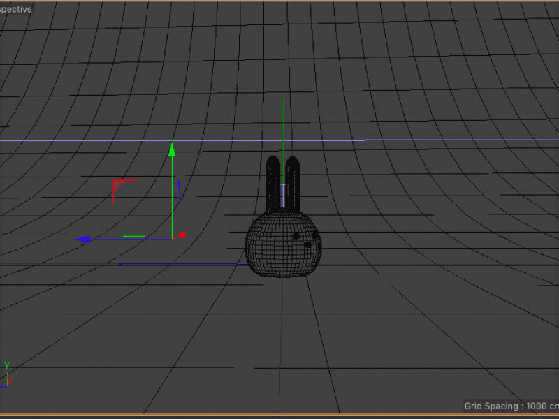The image size is (559, 419).
Task: Click the X label on the axis indicator
Action: (9, 379)
